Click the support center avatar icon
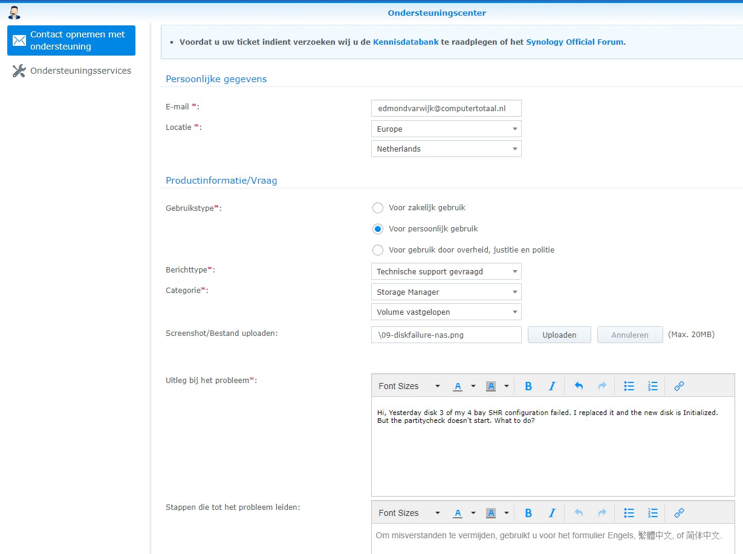Screen dimensions: 743x554 click(14, 12)
